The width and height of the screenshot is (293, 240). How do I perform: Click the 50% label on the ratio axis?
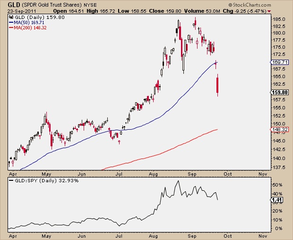click(277, 185)
